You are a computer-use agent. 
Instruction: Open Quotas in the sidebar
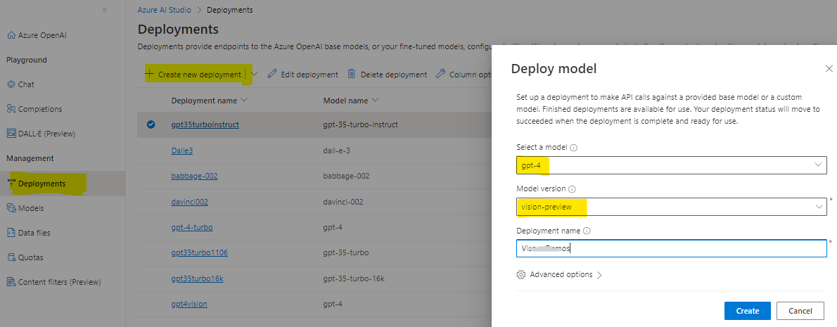(x=31, y=257)
